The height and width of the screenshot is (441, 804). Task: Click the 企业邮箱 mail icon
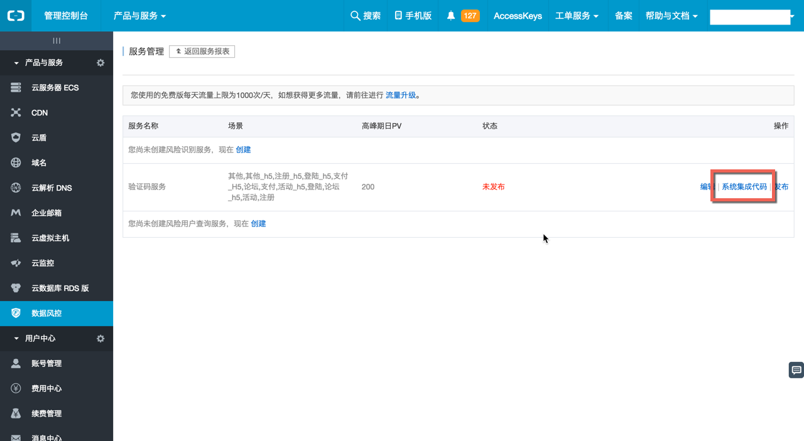click(x=16, y=213)
